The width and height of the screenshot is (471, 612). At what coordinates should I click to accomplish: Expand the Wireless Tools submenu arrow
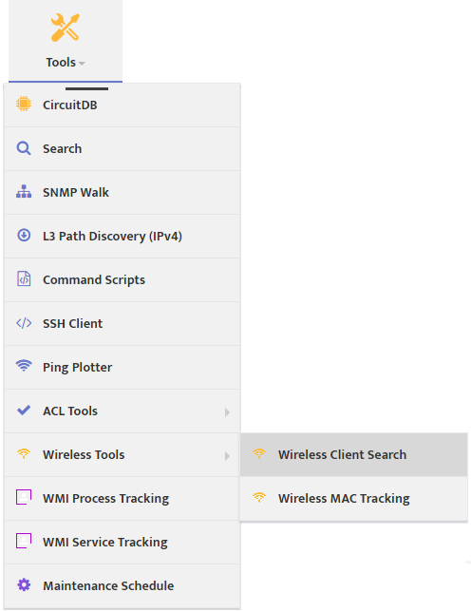pyautogui.click(x=227, y=456)
